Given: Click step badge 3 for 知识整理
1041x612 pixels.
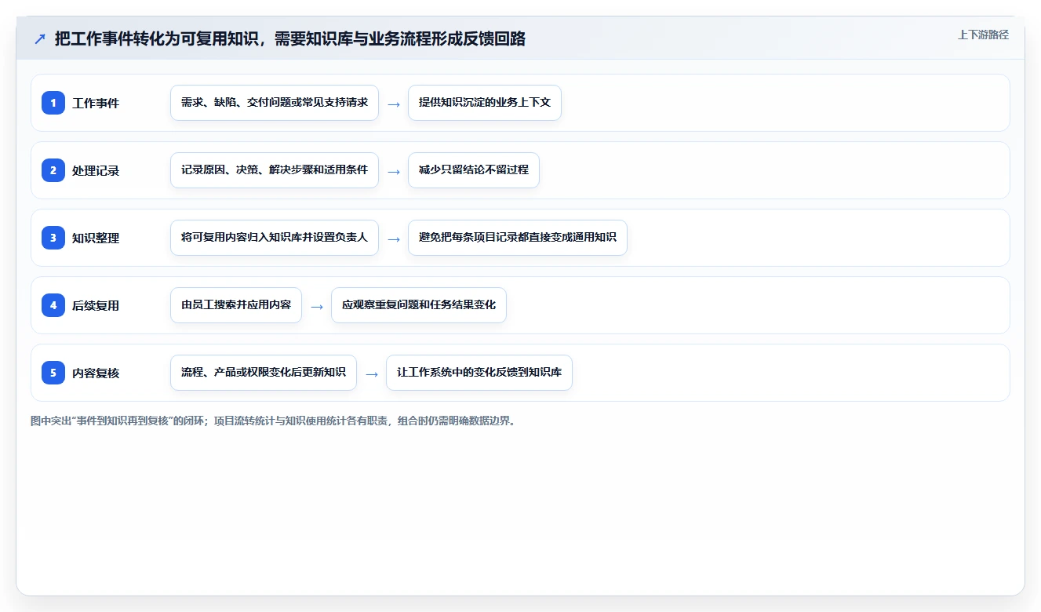Looking at the screenshot, I should point(53,238).
